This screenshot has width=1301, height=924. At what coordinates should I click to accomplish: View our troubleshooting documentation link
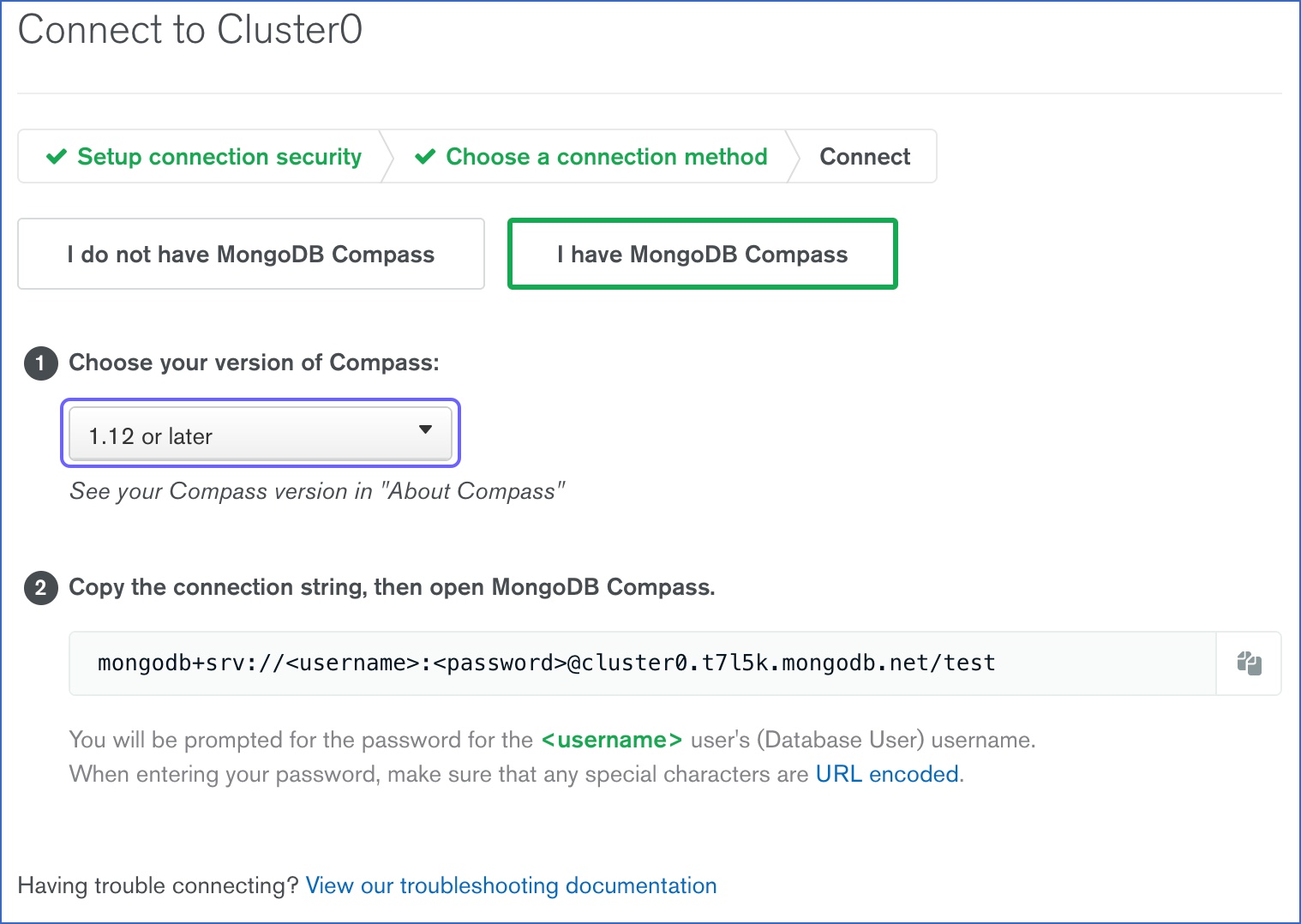511,885
